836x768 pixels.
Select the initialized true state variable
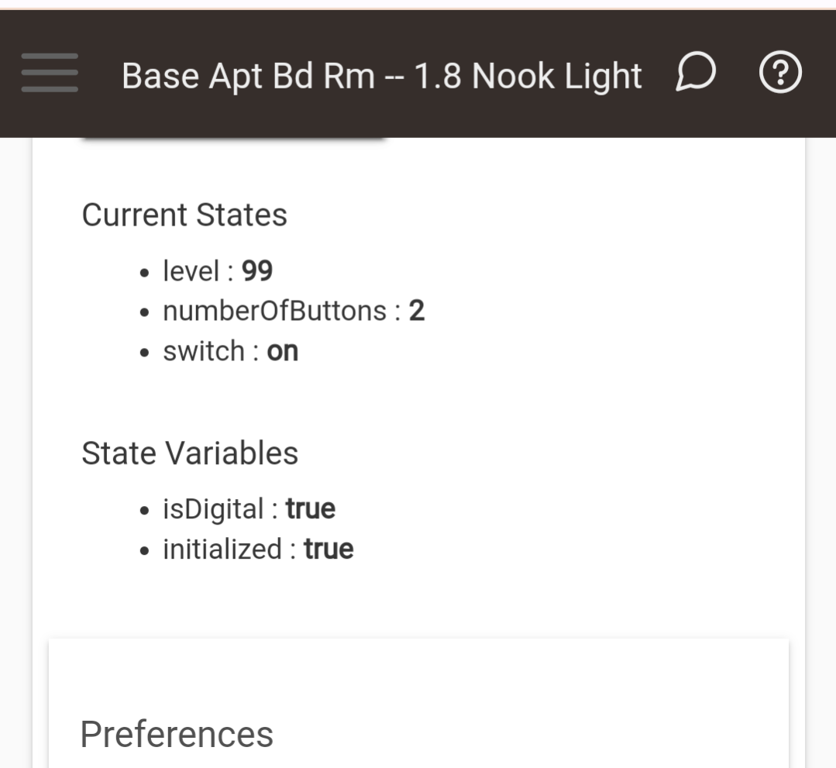click(257, 549)
